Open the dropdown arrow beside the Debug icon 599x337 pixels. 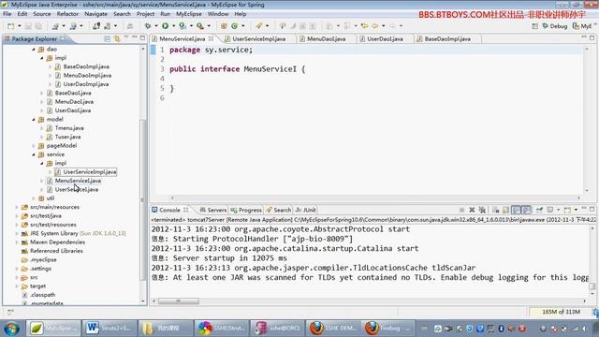click(x=156, y=26)
